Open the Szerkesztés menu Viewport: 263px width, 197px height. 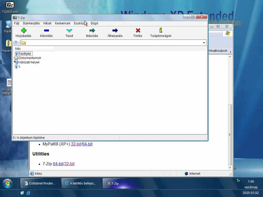coord(31,23)
